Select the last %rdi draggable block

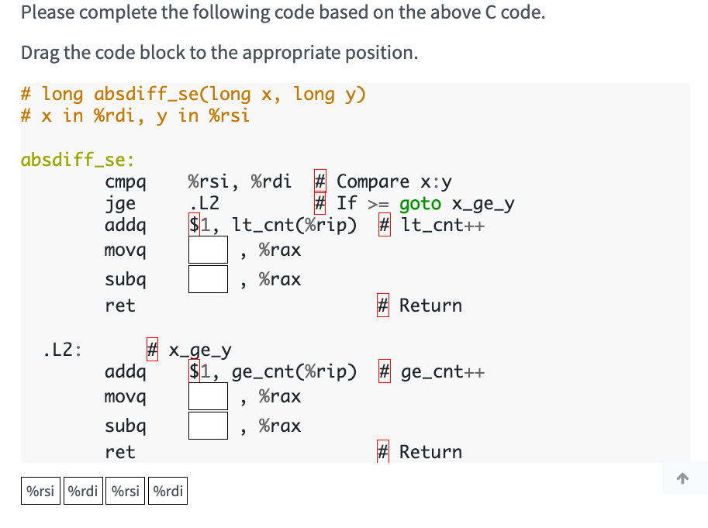coord(168,490)
